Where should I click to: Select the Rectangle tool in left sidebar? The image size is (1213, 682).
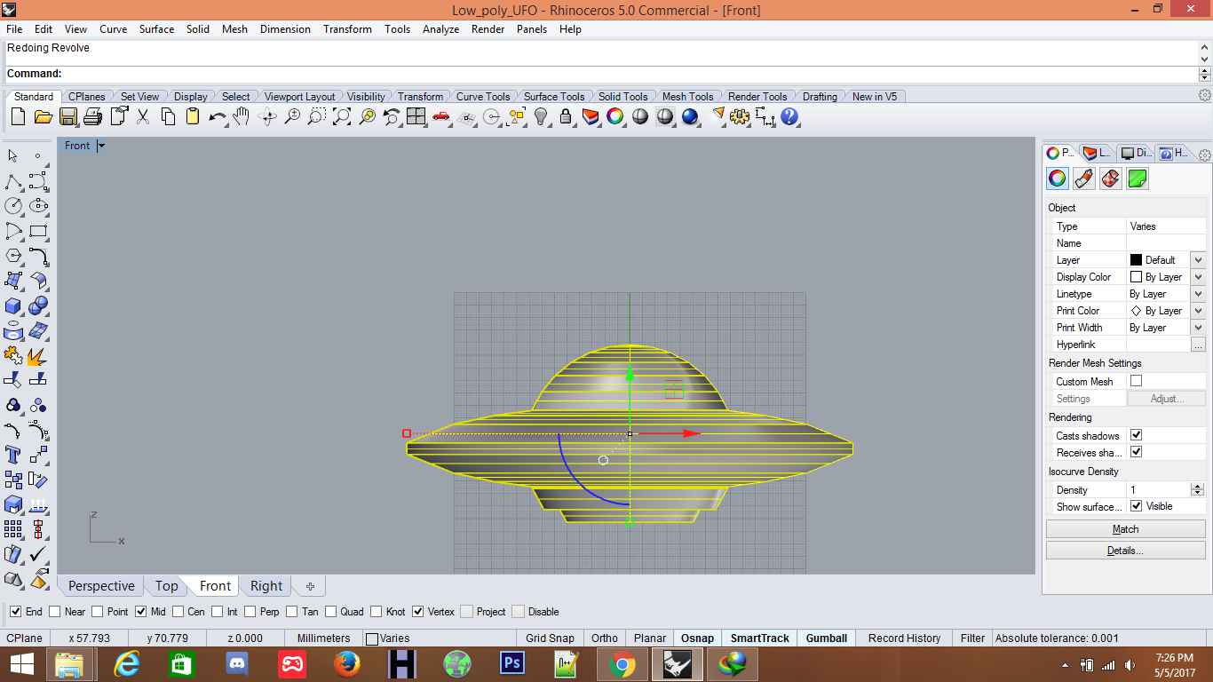[x=38, y=231]
